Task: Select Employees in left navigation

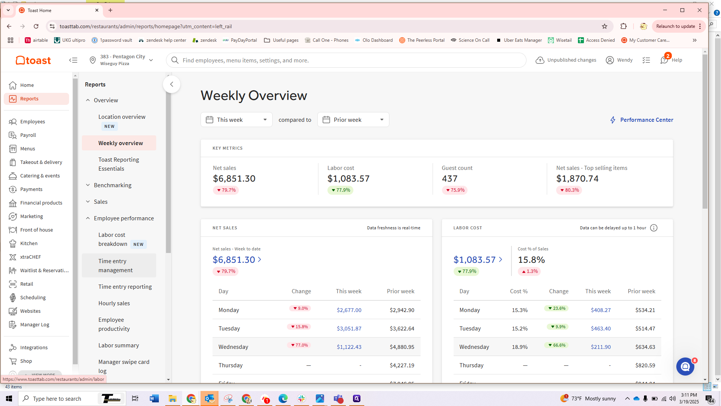Action: [36, 122]
